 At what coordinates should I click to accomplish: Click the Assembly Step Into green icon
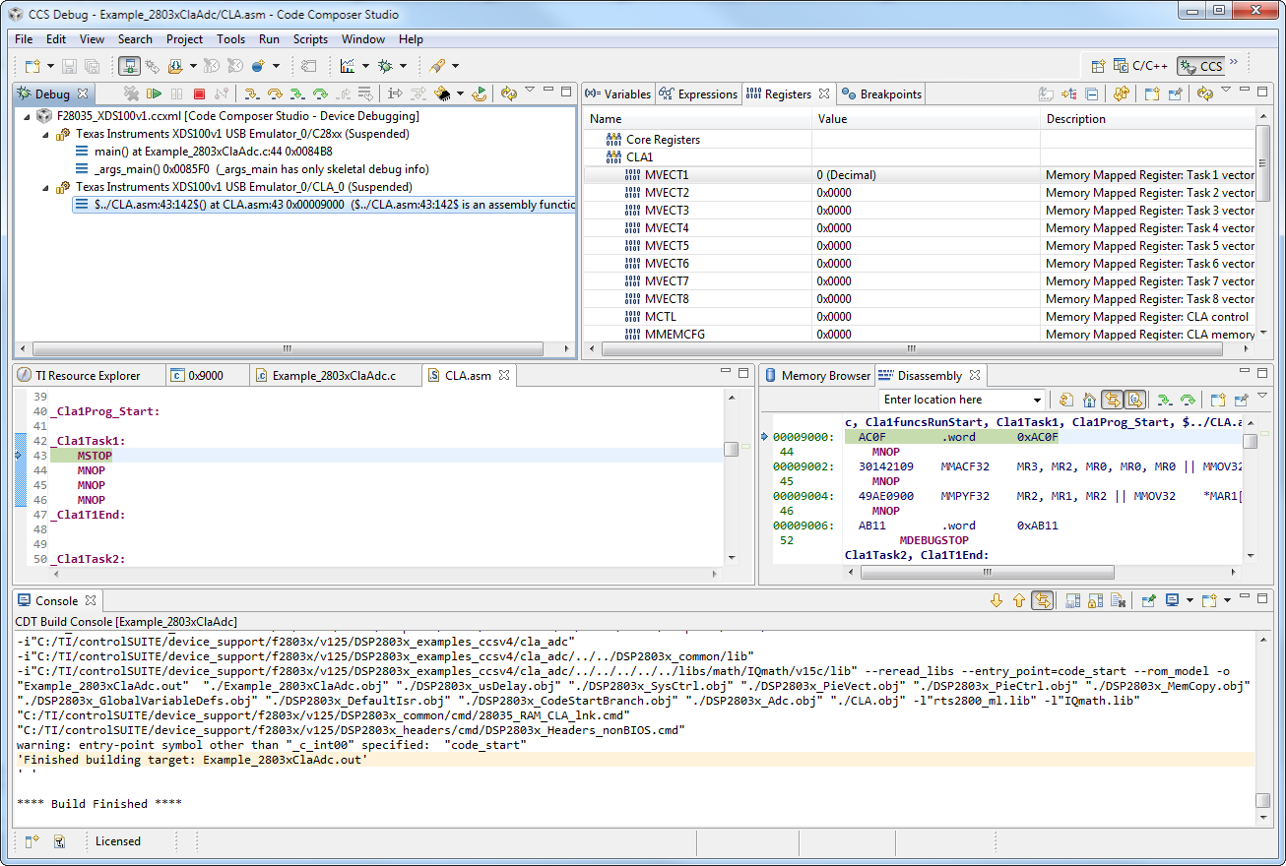[297, 93]
